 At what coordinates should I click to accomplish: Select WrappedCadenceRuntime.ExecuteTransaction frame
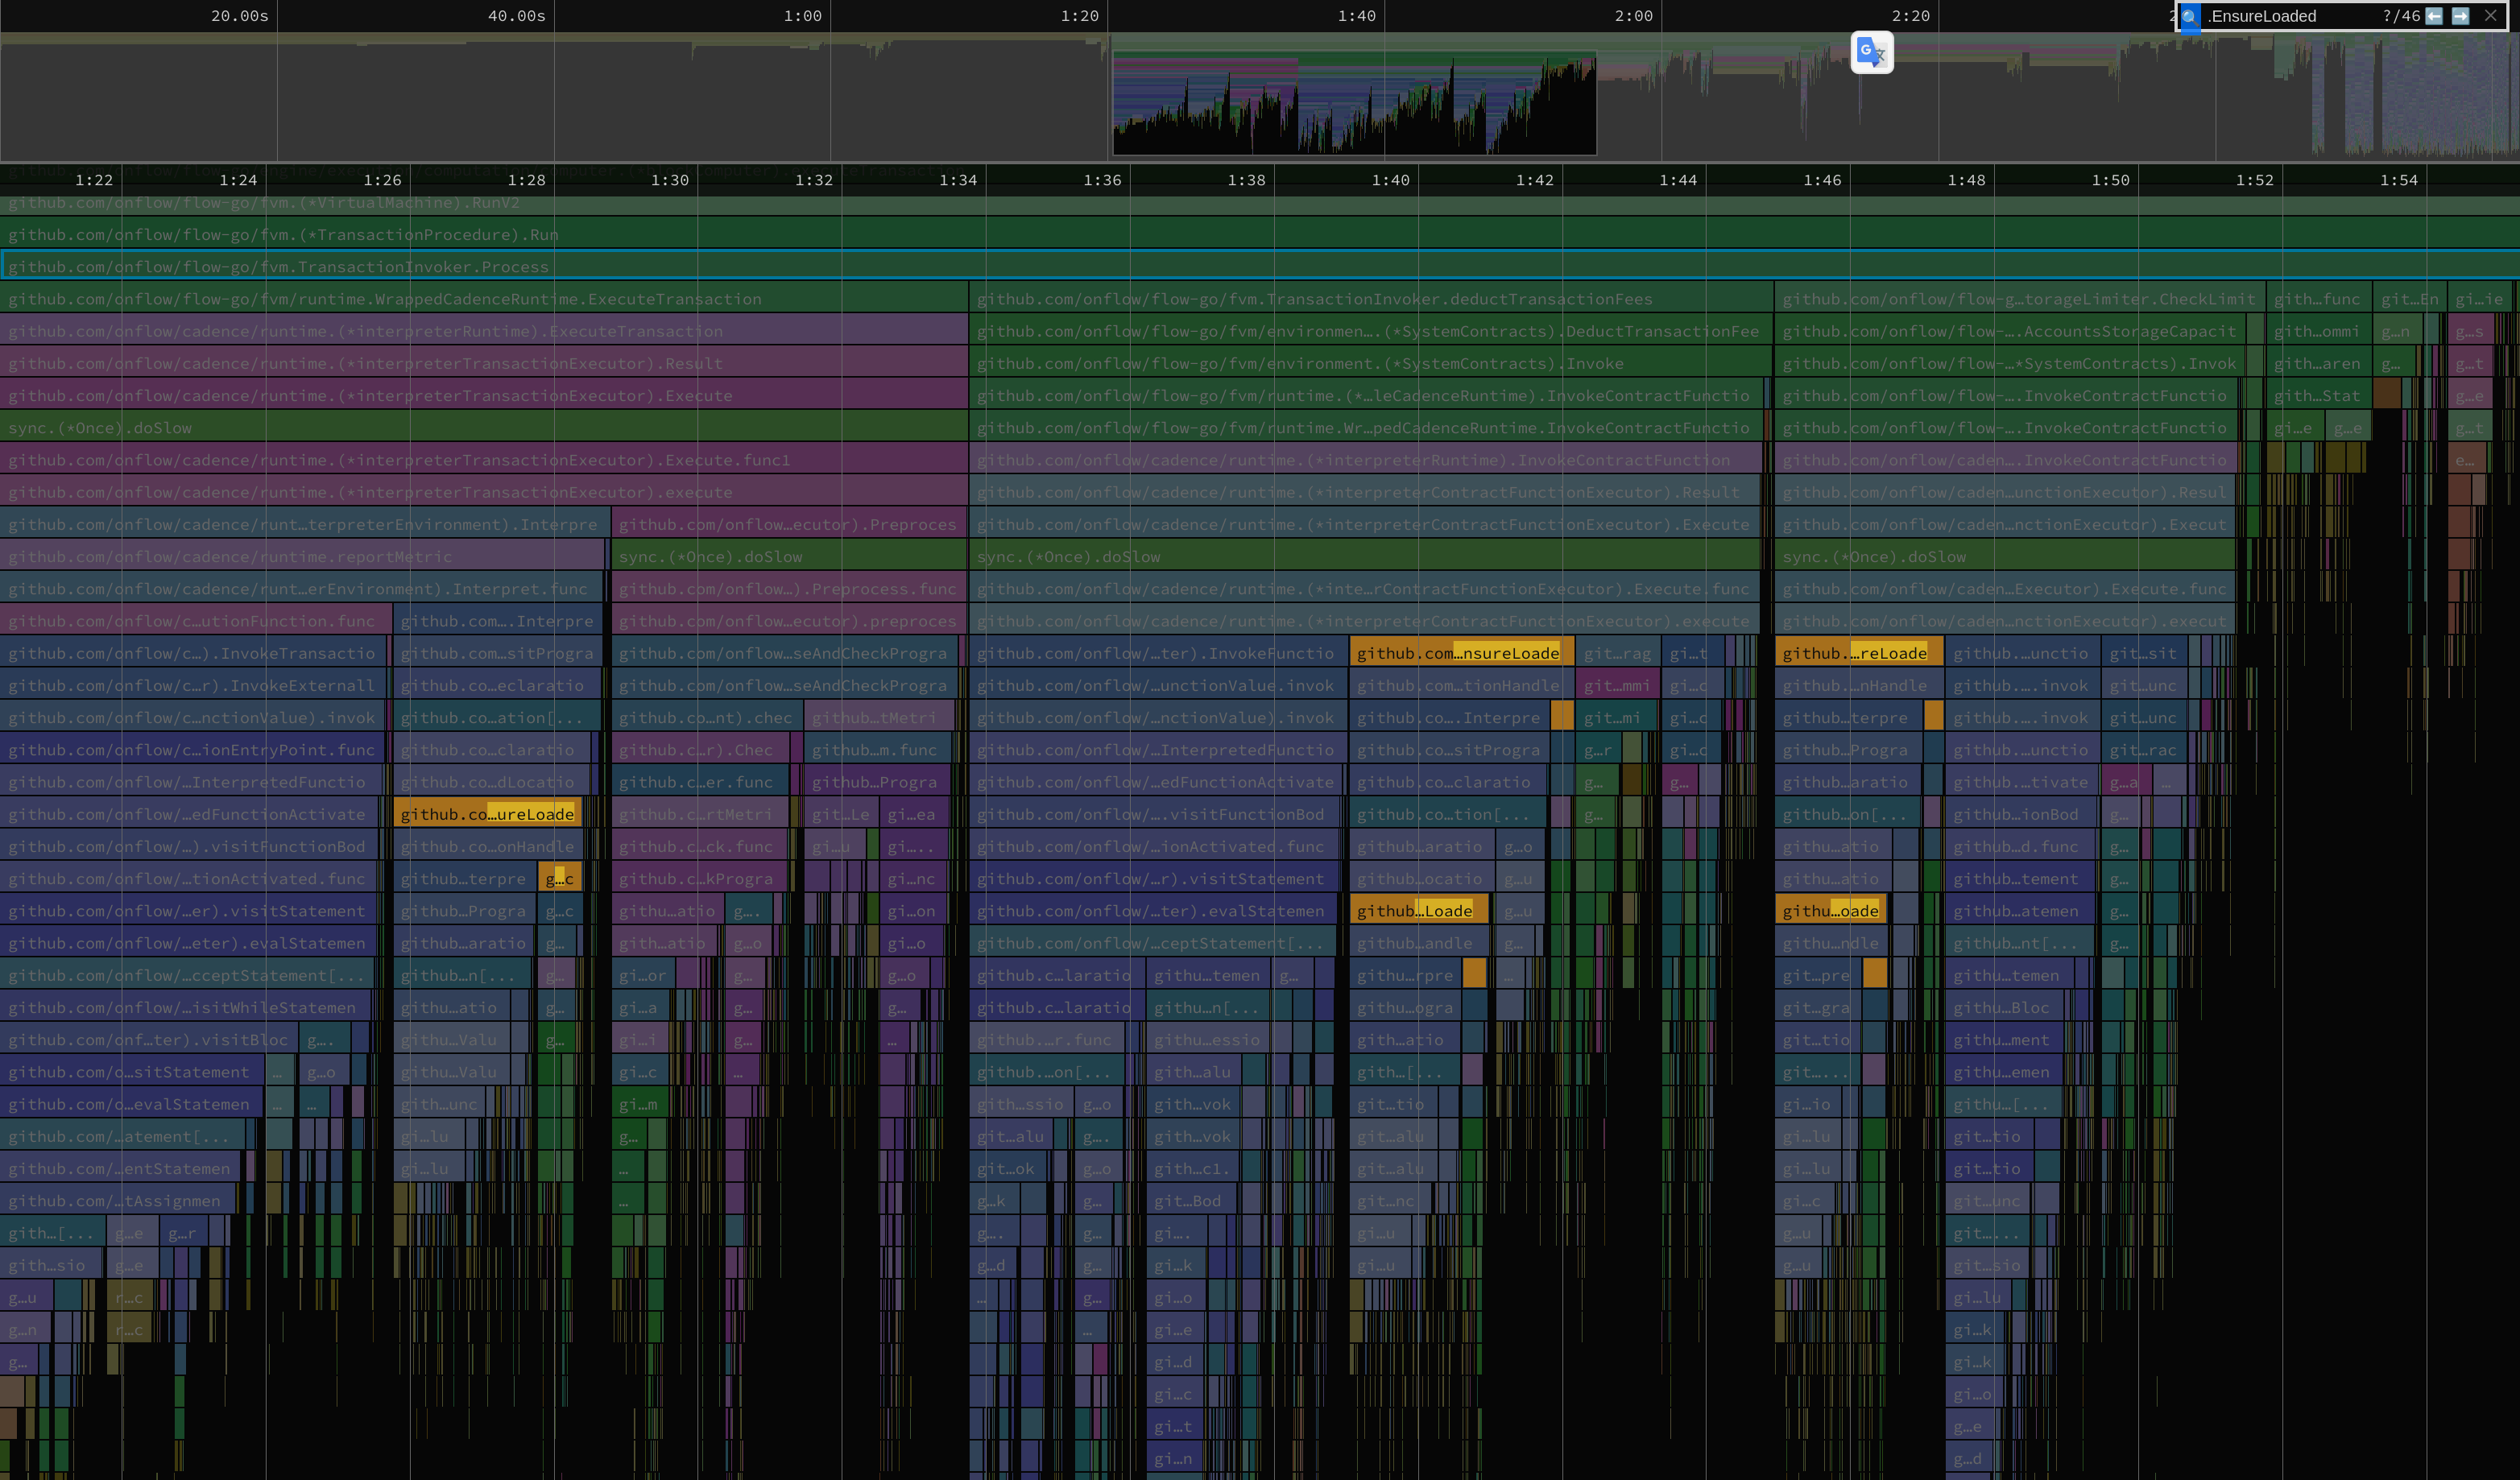pos(385,299)
